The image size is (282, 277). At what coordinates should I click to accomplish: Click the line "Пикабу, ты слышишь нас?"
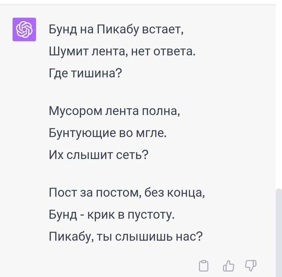tap(125, 236)
